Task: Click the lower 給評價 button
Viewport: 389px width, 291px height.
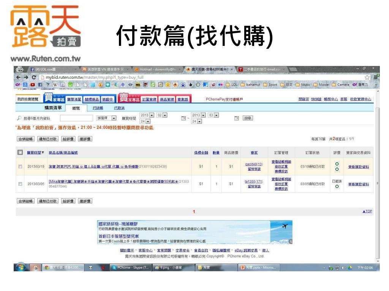Action: coord(68,201)
